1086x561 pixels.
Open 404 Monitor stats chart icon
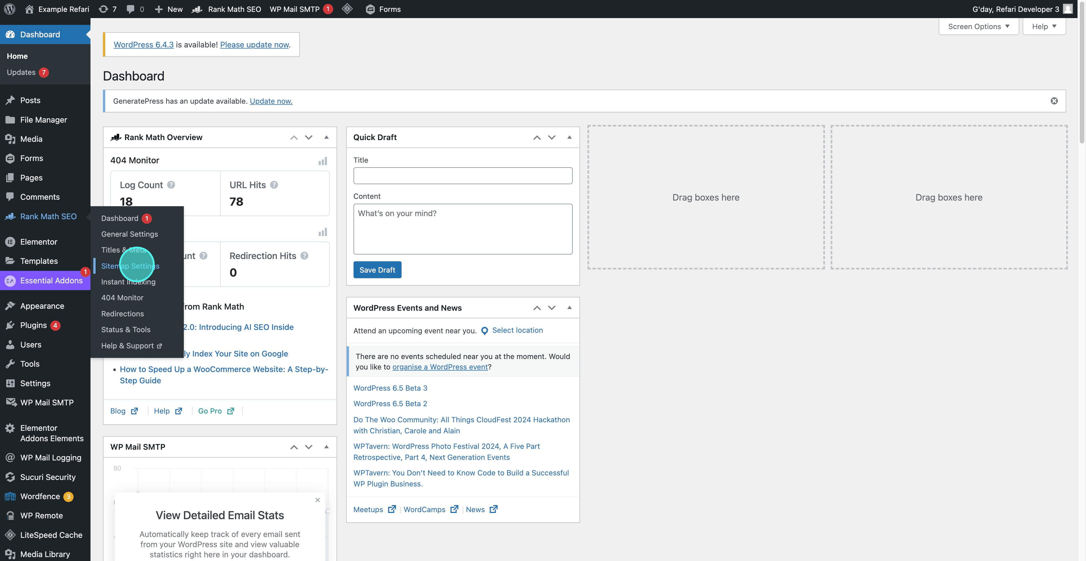(322, 161)
